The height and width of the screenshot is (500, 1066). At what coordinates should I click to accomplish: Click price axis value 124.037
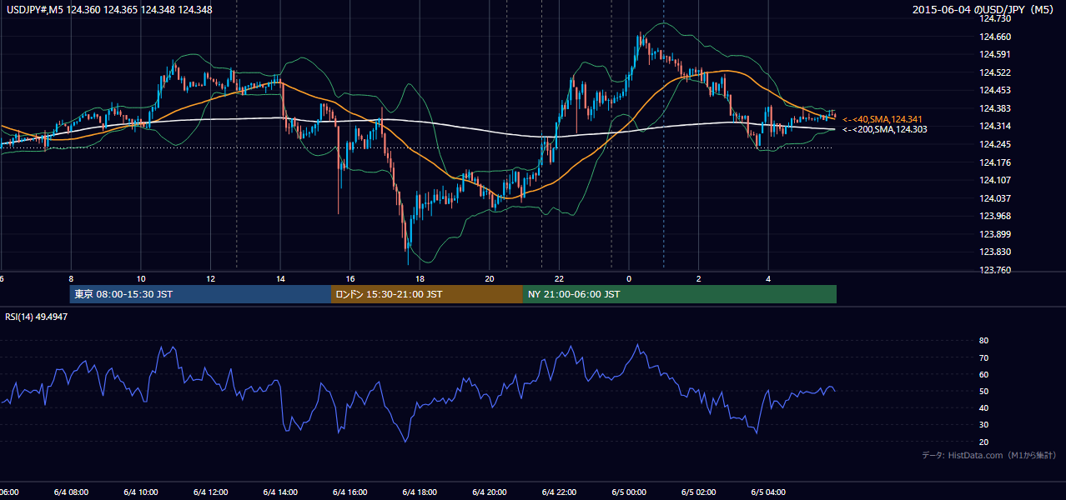click(x=996, y=198)
